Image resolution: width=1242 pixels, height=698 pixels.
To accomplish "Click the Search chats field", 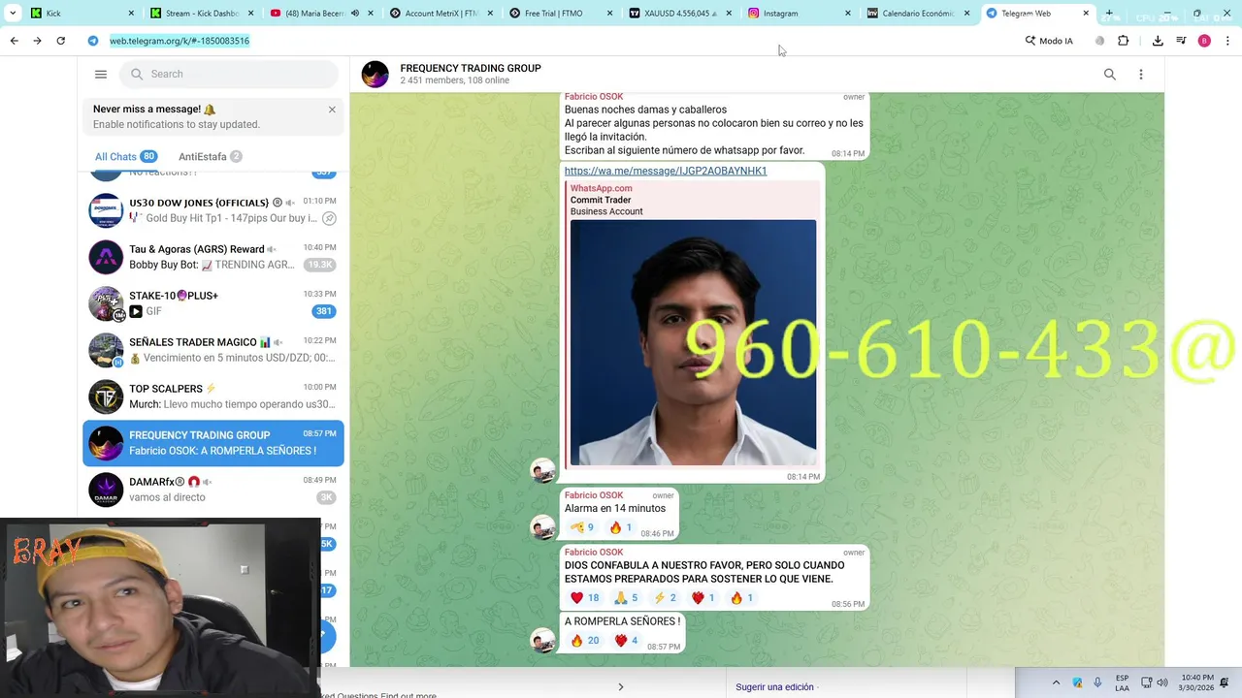I will click(229, 74).
